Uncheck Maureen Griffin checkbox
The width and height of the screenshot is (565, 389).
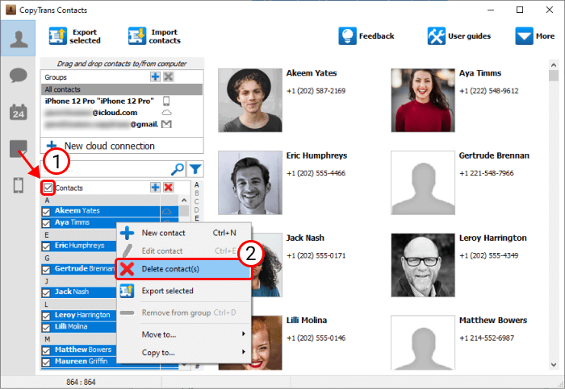pyautogui.click(x=46, y=362)
